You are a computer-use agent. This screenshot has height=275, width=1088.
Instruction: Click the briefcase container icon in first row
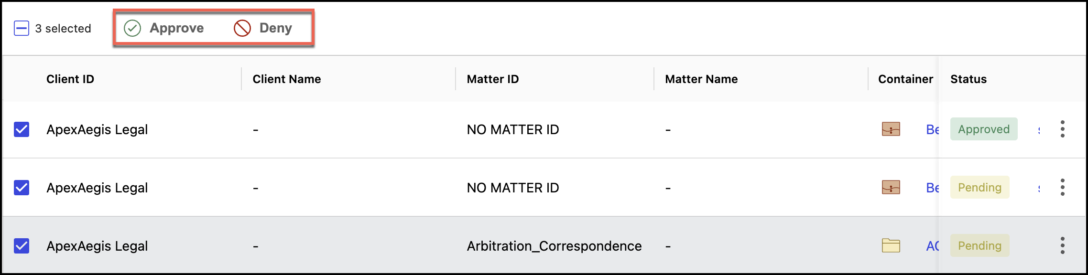[891, 129]
